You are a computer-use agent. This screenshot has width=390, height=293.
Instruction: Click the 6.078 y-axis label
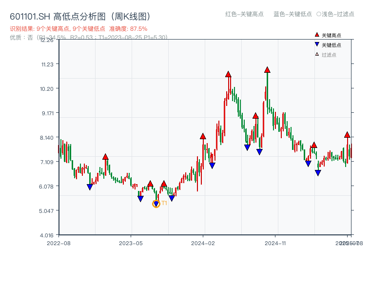click(46, 187)
